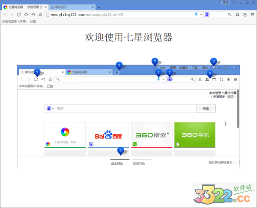Image resolution: width=257 pixels, height=208 pixels.
Task: Click the 登录 link in the preview
Action: (x=230, y=97)
